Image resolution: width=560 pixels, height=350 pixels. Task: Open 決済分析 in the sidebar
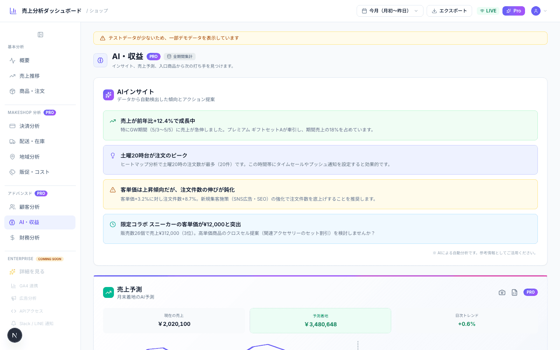(x=40, y=126)
